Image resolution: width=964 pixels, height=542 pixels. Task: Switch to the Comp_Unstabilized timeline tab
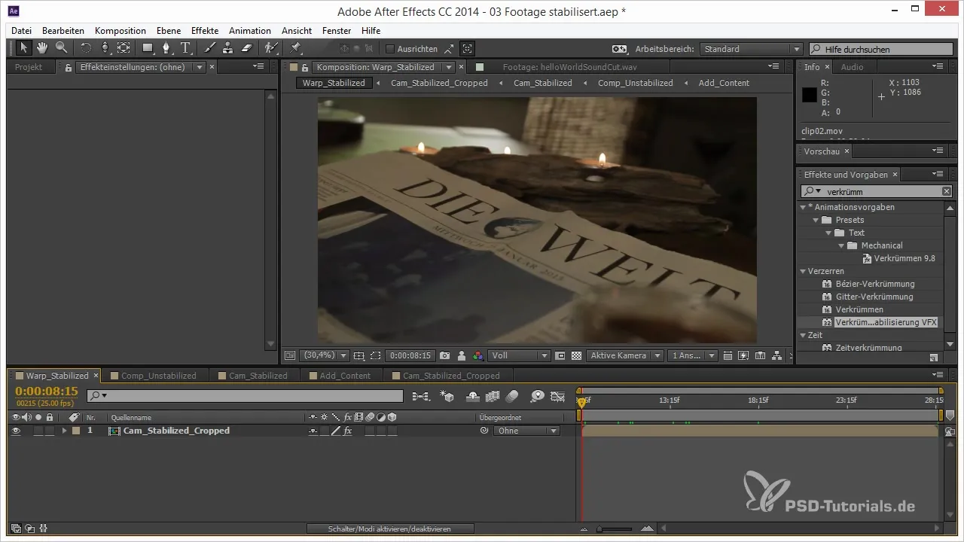[x=159, y=376]
